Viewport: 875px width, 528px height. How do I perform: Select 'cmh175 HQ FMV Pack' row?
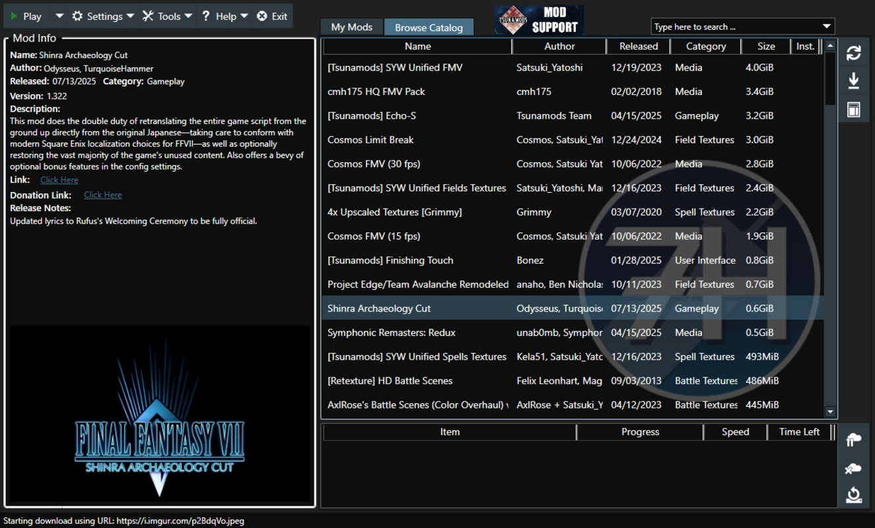coord(573,92)
